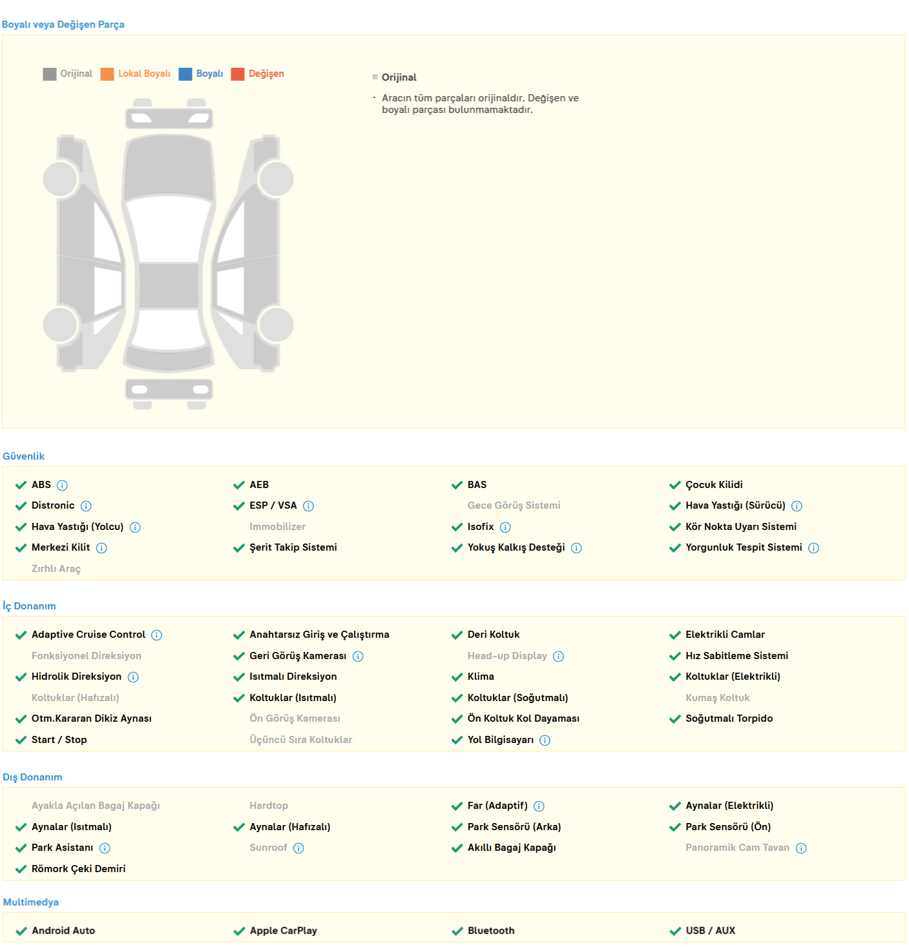Click the AEB green checkmark
The height and width of the screenshot is (947, 909).
click(x=239, y=485)
